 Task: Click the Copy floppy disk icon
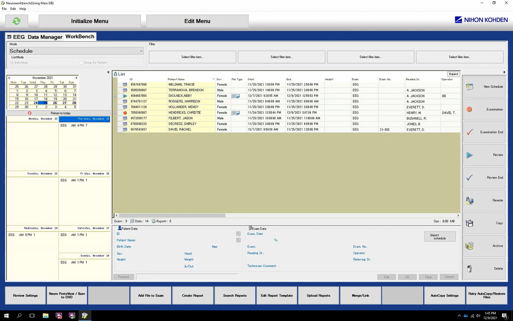pos(469,223)
